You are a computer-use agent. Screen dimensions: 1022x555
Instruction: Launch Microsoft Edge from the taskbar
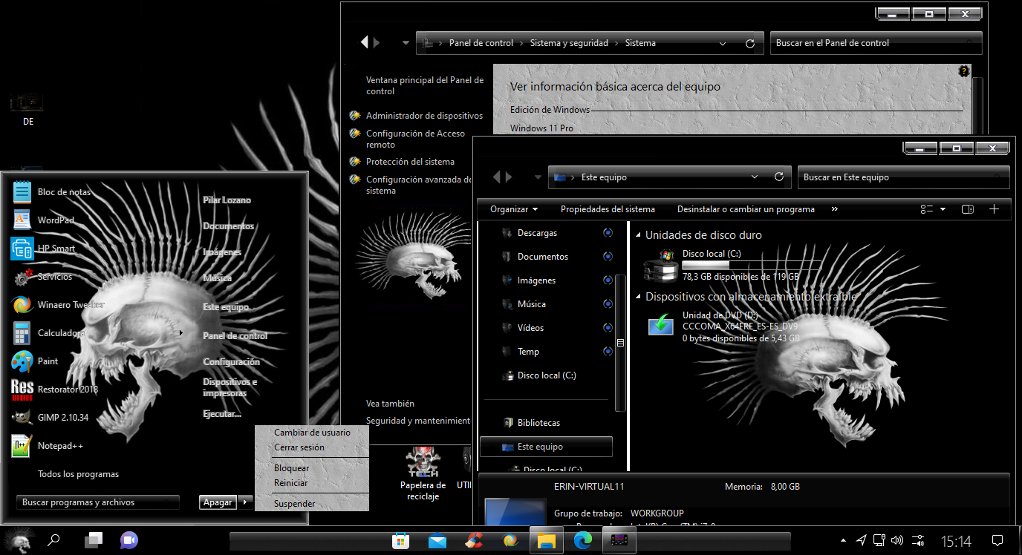[x=583, y=540]
